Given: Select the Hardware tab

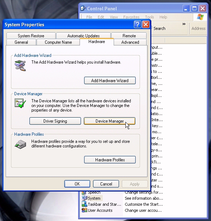Looking at the screenshot, I should 97,42.
